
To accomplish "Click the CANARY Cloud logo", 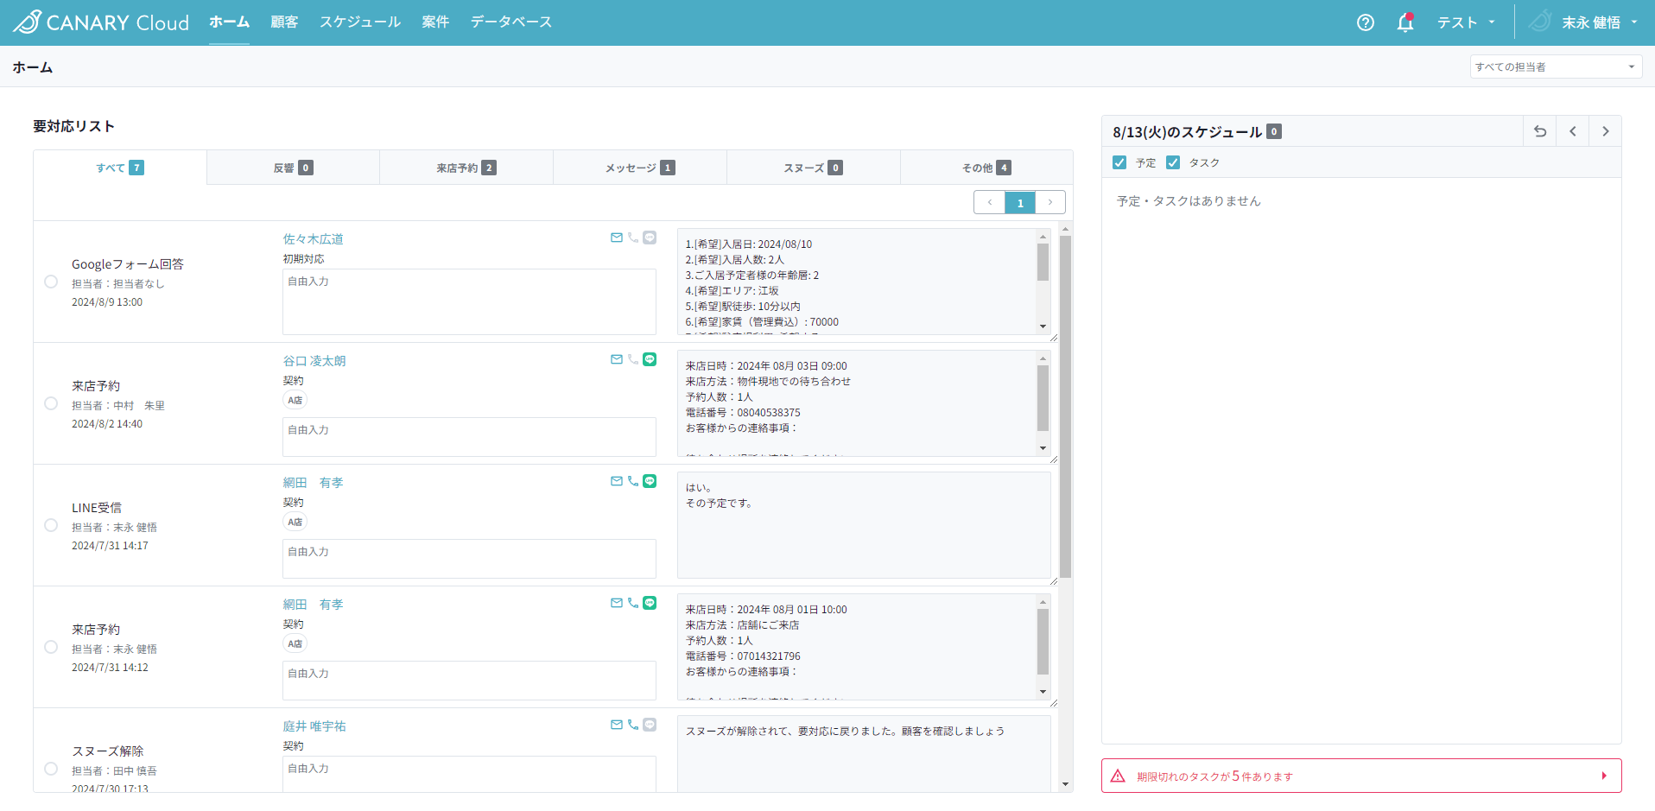I will click(x=101, y=22).
